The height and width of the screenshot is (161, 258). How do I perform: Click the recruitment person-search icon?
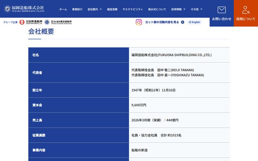click(246, 10)
